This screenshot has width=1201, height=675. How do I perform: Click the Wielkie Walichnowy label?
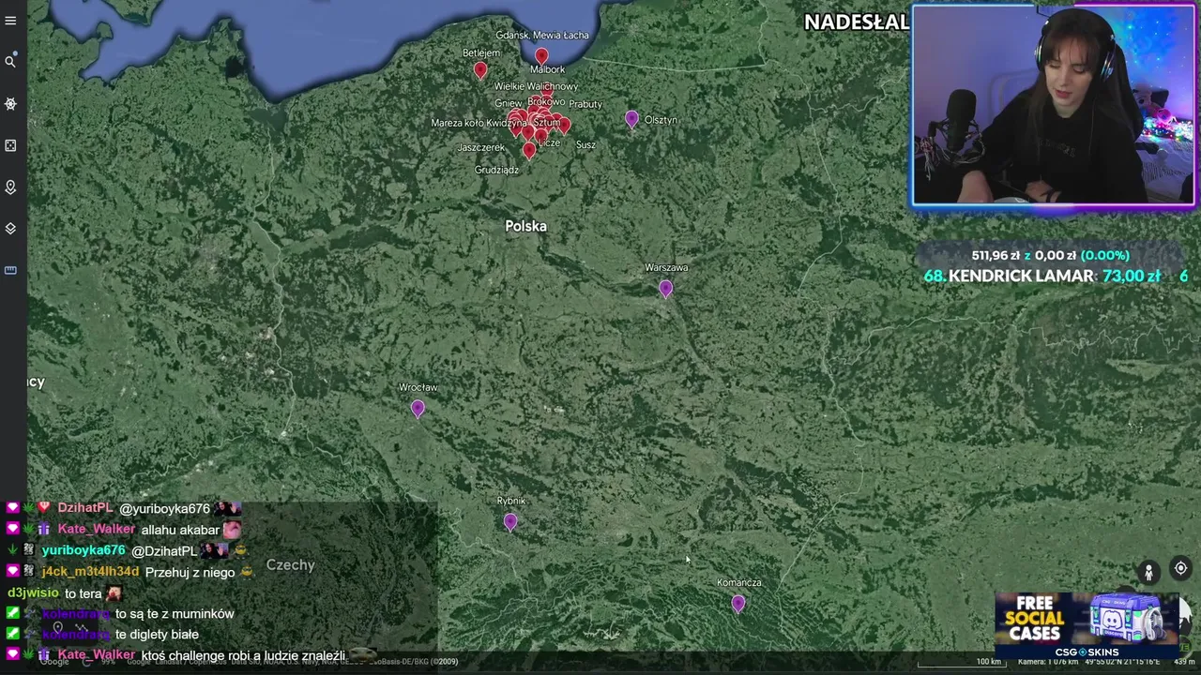(536, 86)
